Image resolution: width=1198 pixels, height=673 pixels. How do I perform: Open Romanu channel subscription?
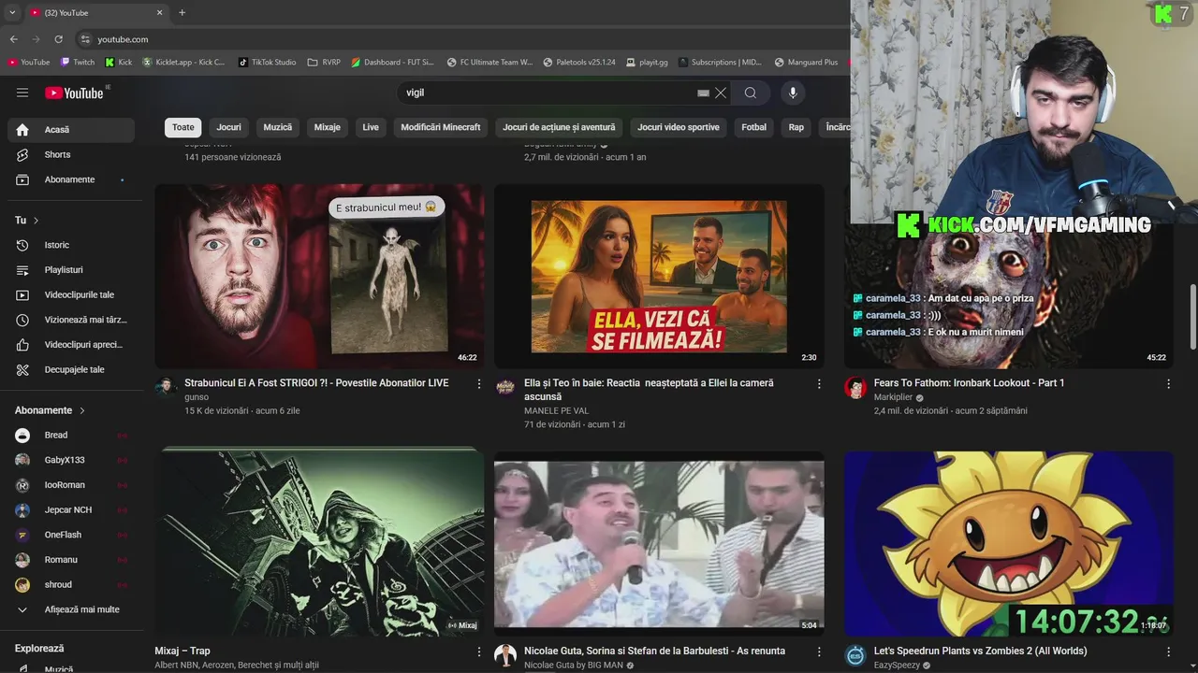pos(71,560)
